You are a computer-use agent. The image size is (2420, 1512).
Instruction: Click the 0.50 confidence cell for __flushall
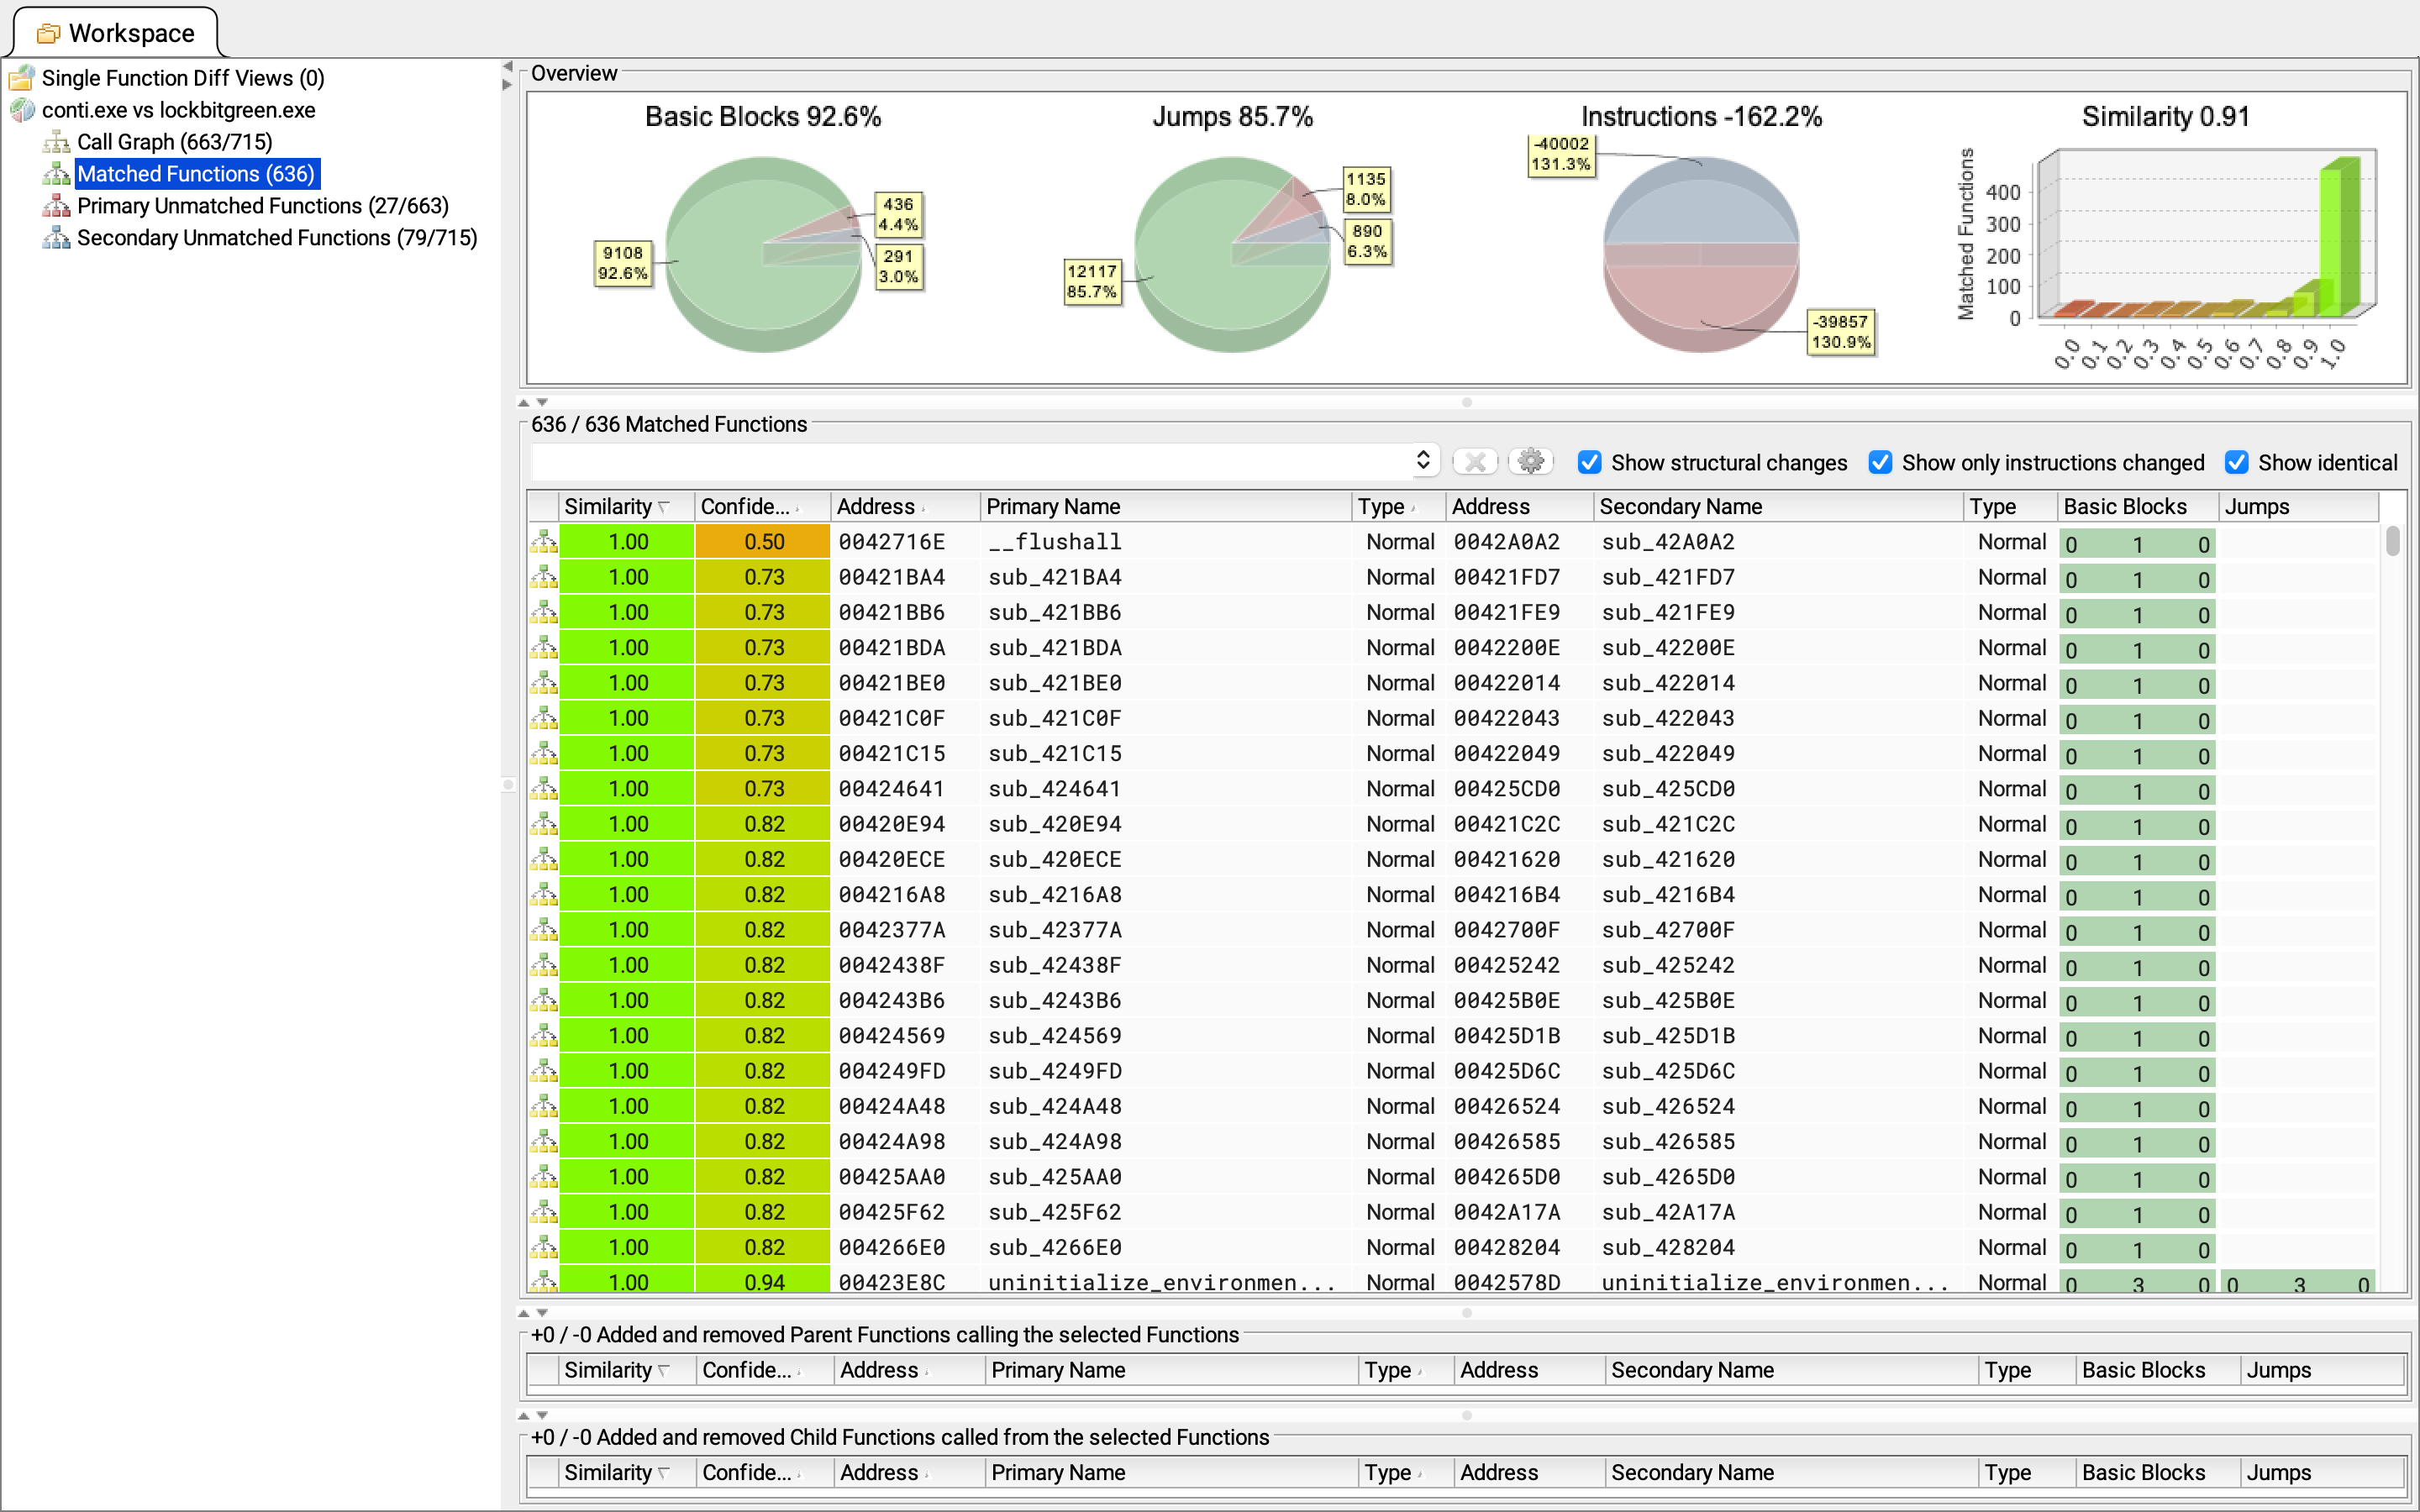pyautogui.click(x=763, y=542)
